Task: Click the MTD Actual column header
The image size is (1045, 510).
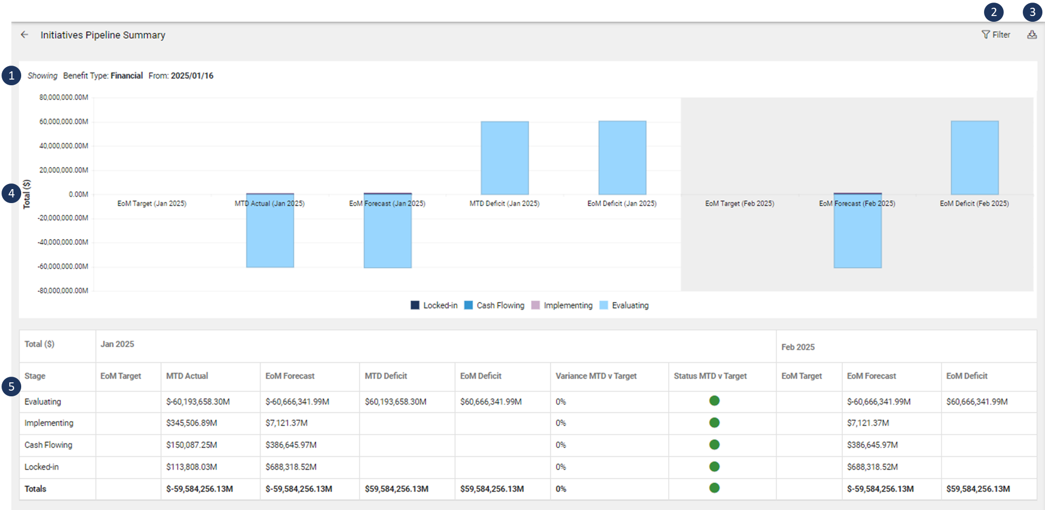Action: point(187,376)
